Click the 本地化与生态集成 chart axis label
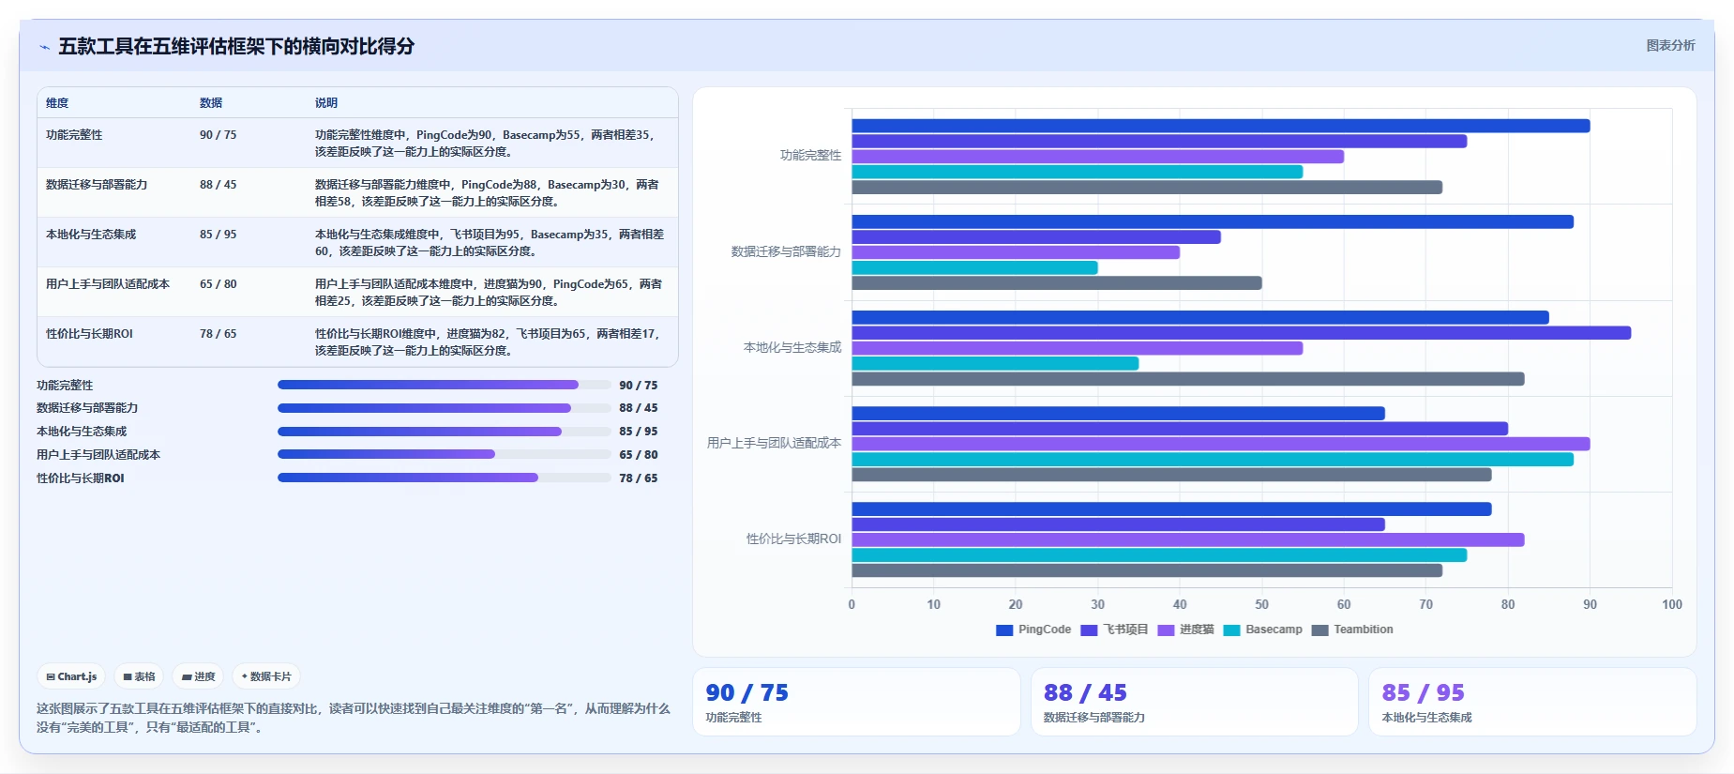The height and width of the screenshot is (774, 1734). point(792,347)
